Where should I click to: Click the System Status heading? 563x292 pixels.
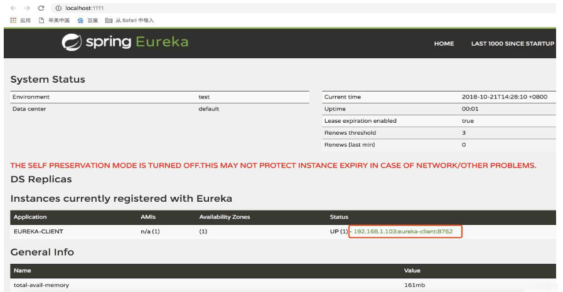coord(48,79)
